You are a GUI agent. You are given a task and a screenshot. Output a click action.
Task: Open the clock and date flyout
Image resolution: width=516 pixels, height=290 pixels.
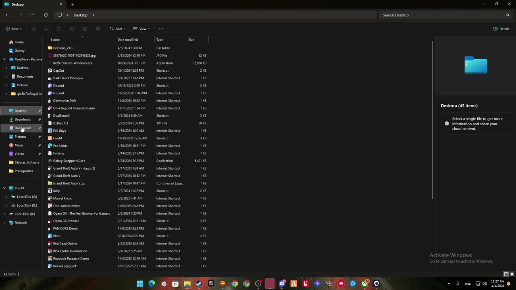(498, 284)
